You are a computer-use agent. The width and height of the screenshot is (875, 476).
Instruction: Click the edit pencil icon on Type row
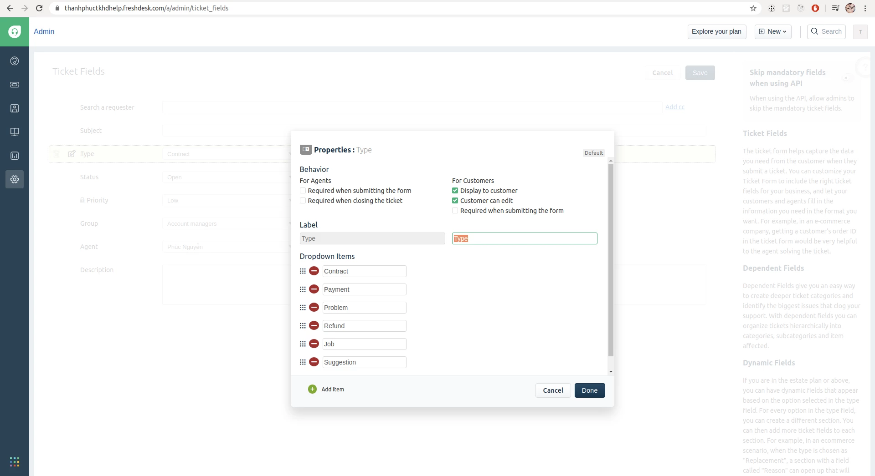72,154
